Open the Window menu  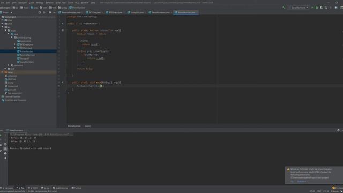pos(85,3)
